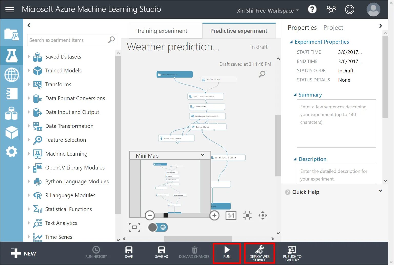This screenshot has height=265, width=394.
Task: Click Save As in the bottom bar
Action: (x=161, y=252)
